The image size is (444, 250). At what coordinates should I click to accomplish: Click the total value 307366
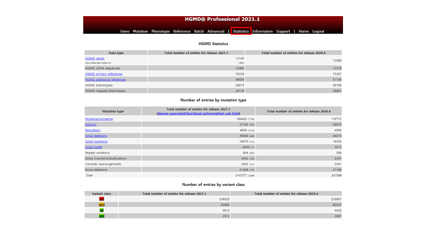[x=336, y=176]
